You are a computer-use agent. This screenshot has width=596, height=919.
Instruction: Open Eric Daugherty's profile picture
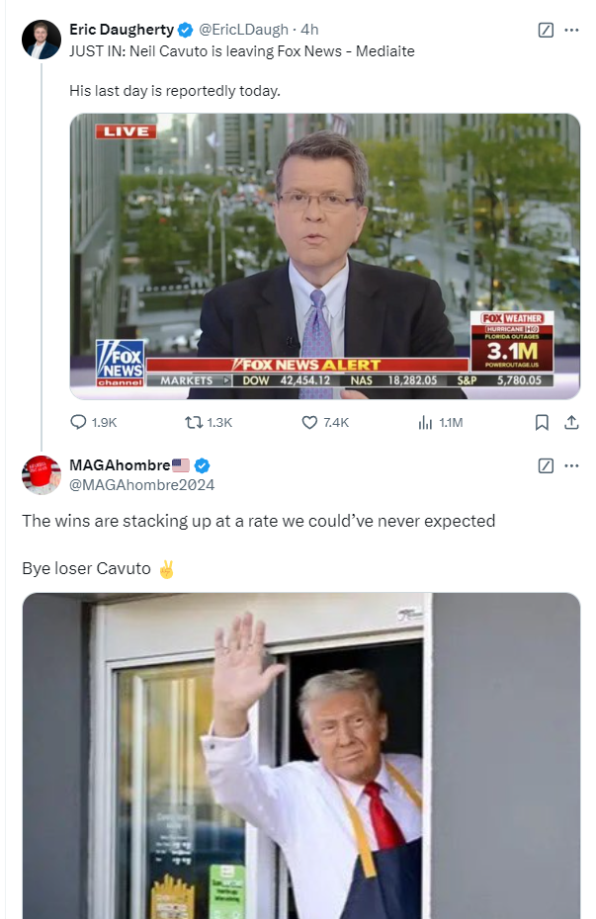tap(42, 40)
